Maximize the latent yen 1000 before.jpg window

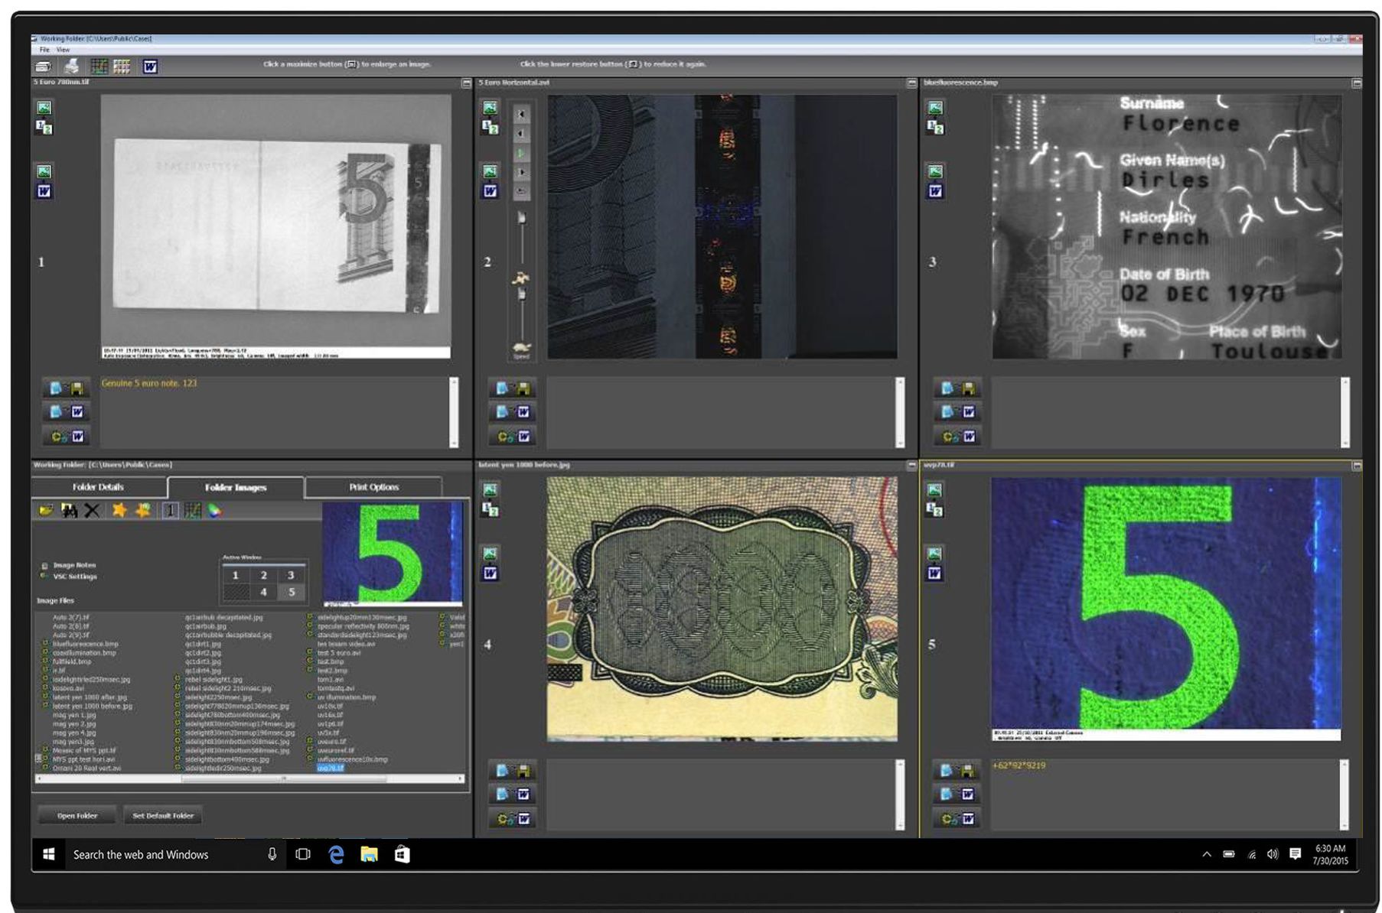(x=911, y=465)
